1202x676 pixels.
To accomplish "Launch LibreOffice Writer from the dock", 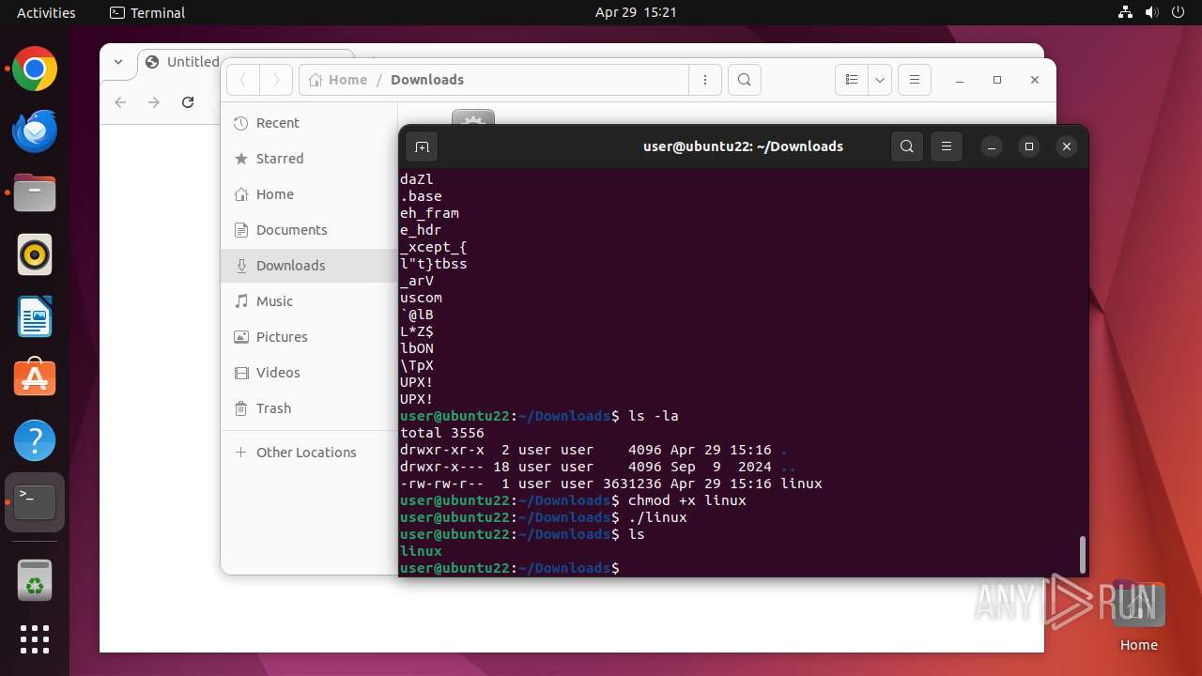I will point(35,316).
